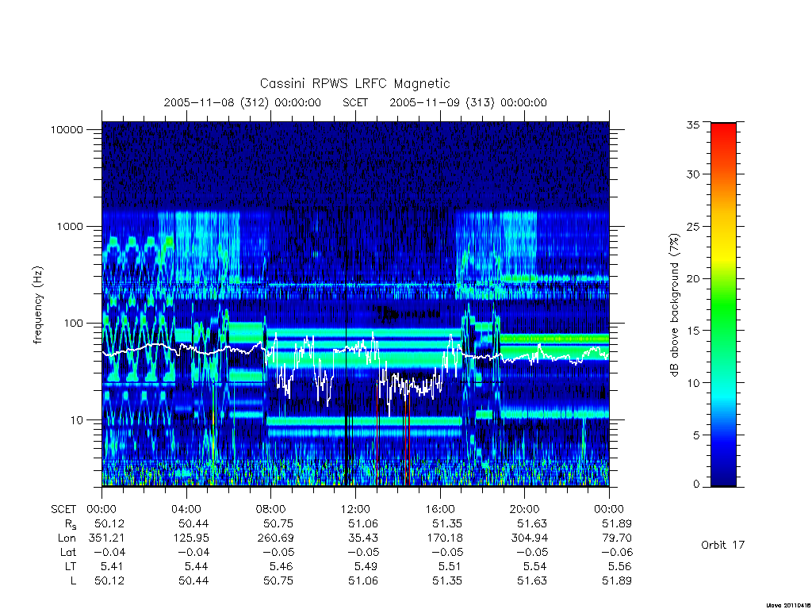The image size is (812, 609).
Task: Click the '08:00' time axis label
Action: coord(271,510)
